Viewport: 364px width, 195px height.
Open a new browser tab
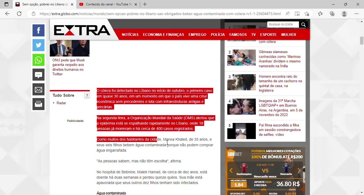click(x=145, y=4)
